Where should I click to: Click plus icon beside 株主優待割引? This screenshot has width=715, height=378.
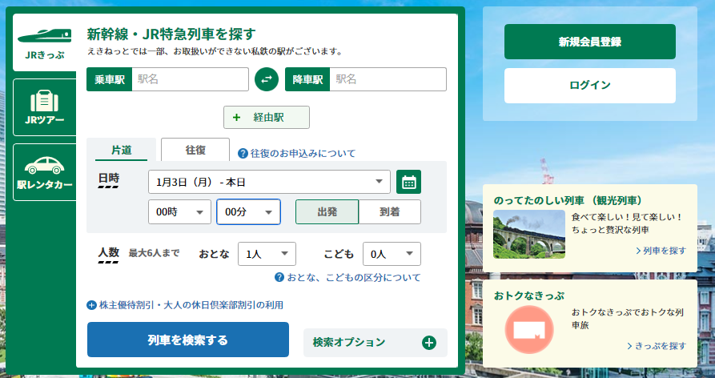pos(91,305)
